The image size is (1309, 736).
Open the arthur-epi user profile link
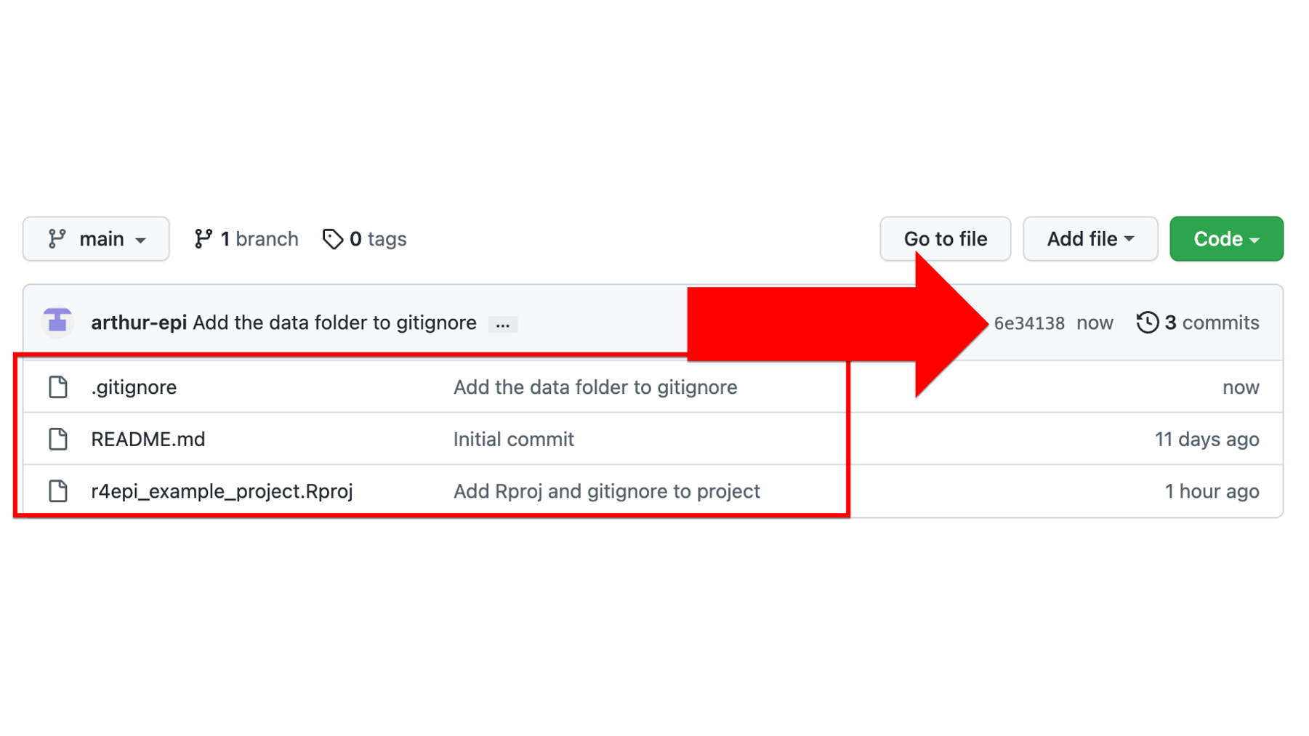(x=139, y=323)
